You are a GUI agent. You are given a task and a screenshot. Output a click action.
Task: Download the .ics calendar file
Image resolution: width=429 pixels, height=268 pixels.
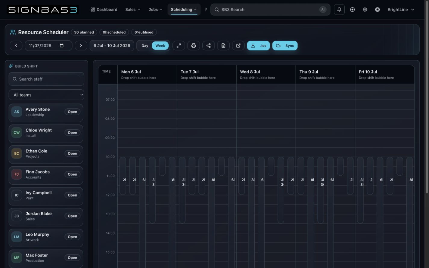[258, 45]
